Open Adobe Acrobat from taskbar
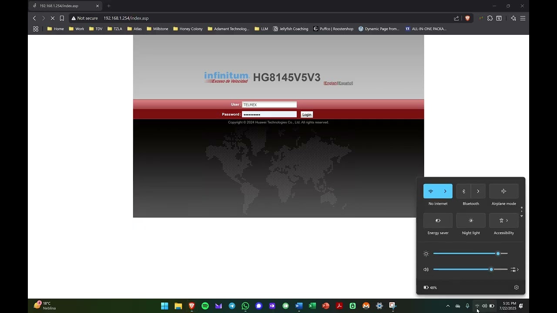Image resolution: width=557 pixels, height=313 pixels. 339,306
